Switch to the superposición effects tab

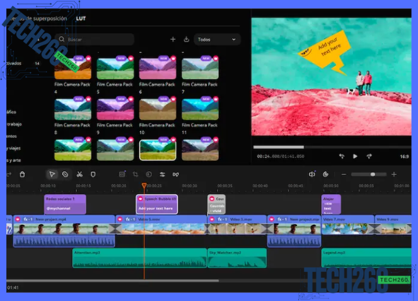pos(37,18)
